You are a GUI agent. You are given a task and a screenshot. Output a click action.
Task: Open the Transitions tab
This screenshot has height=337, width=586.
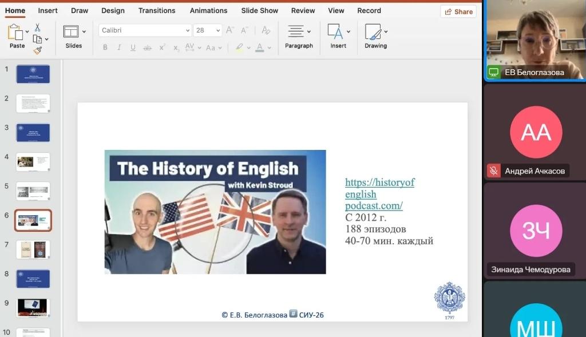pyautogui.click(x=157, y=10)
